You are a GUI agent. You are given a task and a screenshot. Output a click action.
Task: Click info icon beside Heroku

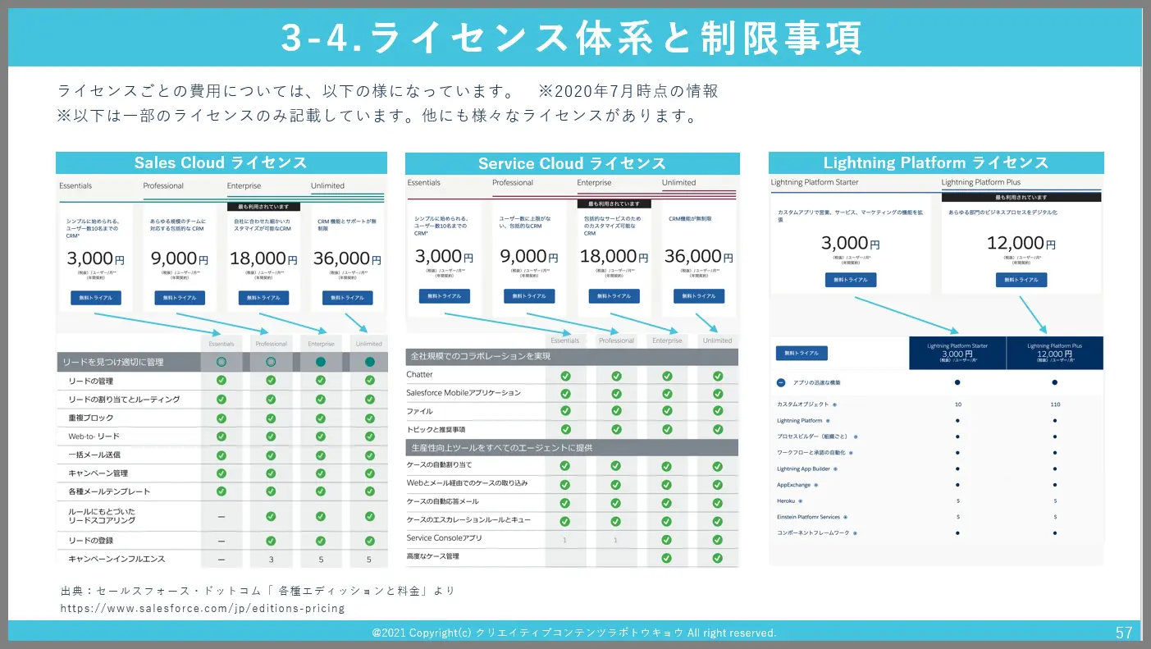[x=801, y=500]
